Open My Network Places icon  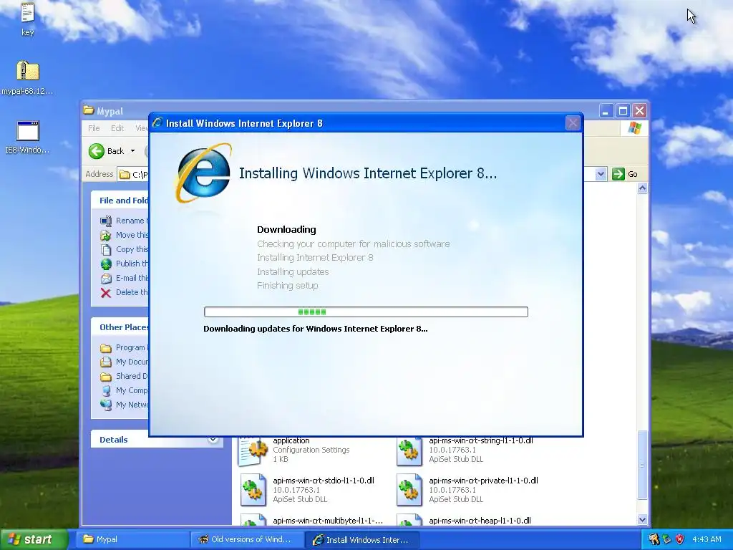point(106,405)
